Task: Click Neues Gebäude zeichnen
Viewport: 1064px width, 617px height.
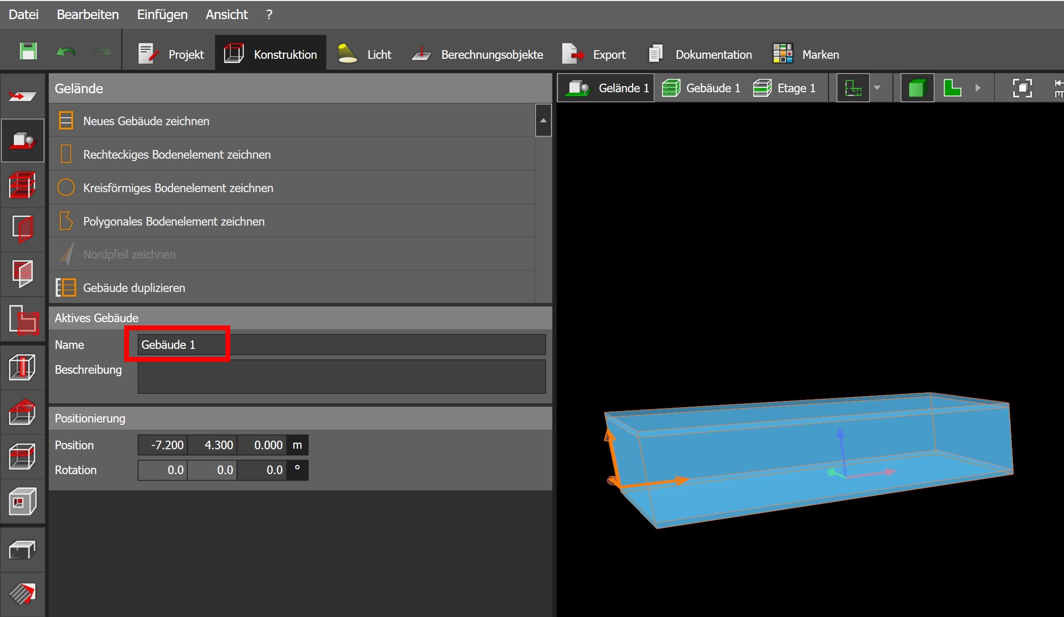Action: (x=146, y=121)
